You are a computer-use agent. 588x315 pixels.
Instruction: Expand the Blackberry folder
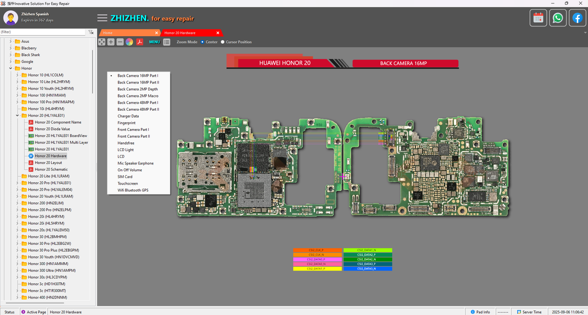coord(11,48)
